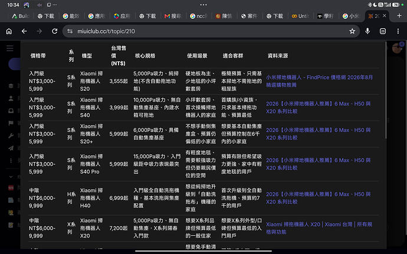Click the 10,000Pa吸力 spec cell
This screenshot has height=254, width=407.
157,107
